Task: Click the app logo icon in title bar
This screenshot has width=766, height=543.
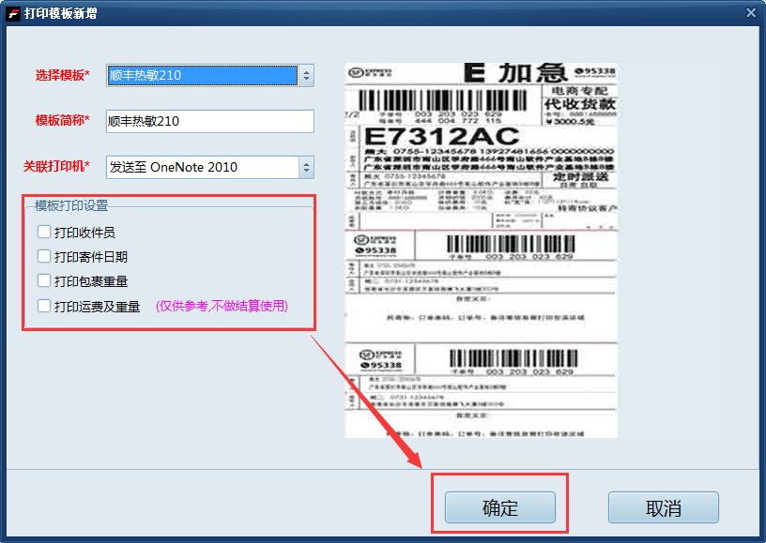Action: tap(13, 13)
